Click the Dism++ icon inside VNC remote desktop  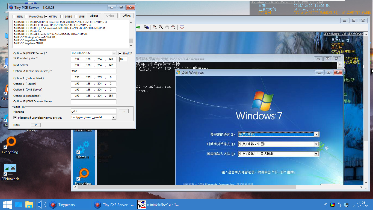[83, 150]
